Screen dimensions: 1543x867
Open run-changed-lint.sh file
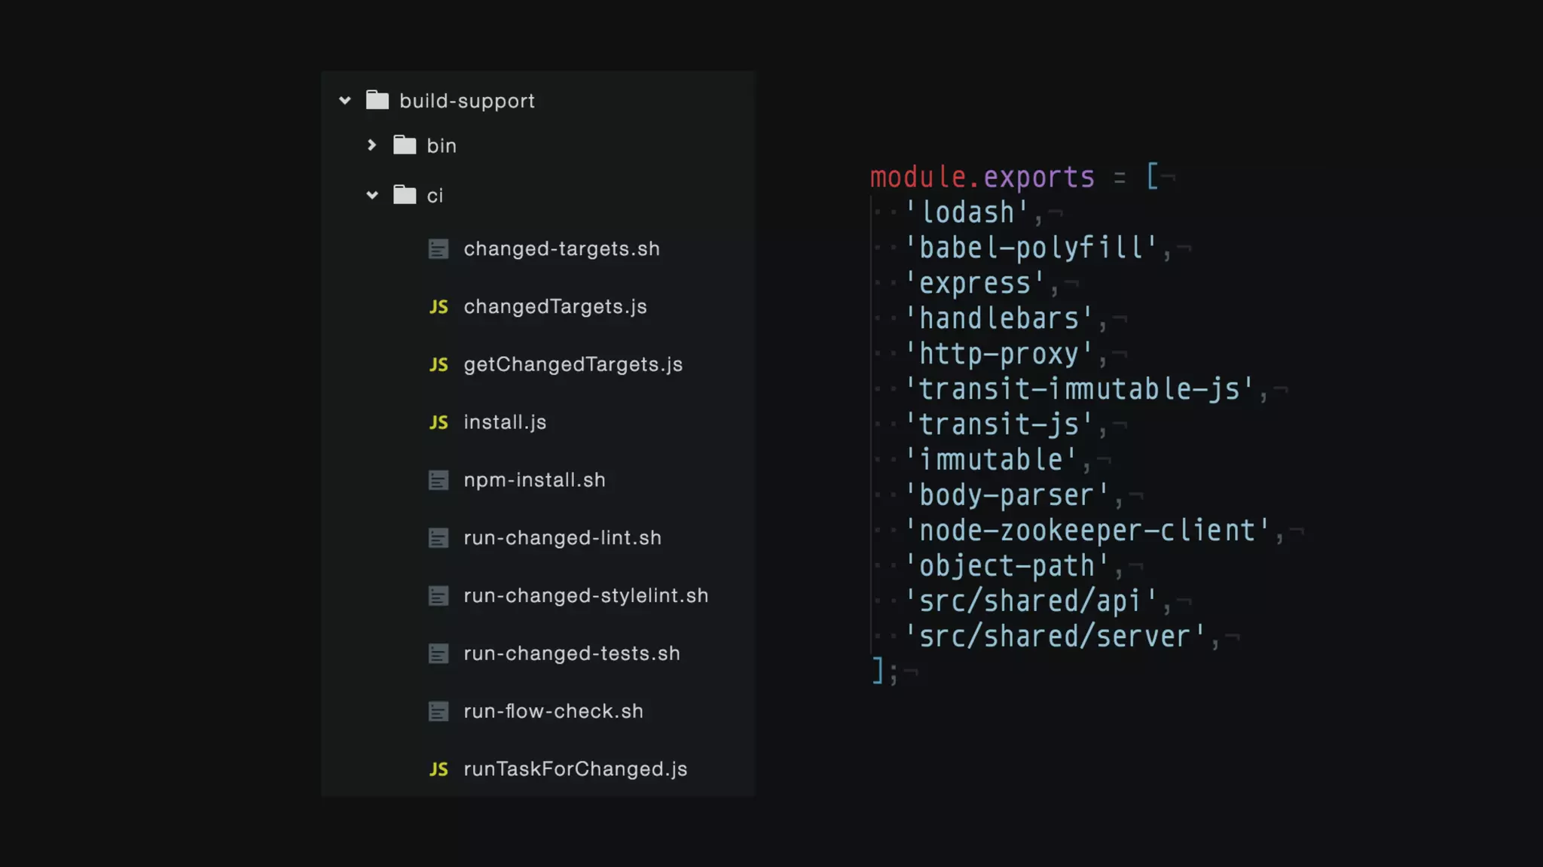coord(562,538)
